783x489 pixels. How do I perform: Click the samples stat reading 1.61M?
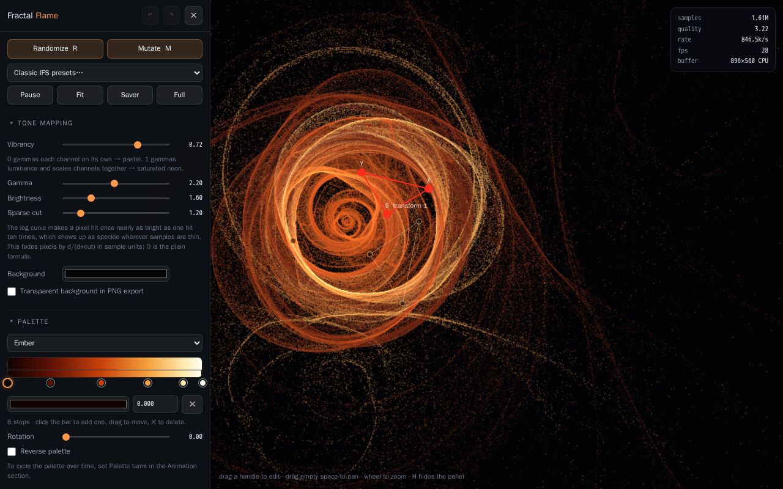760,18
